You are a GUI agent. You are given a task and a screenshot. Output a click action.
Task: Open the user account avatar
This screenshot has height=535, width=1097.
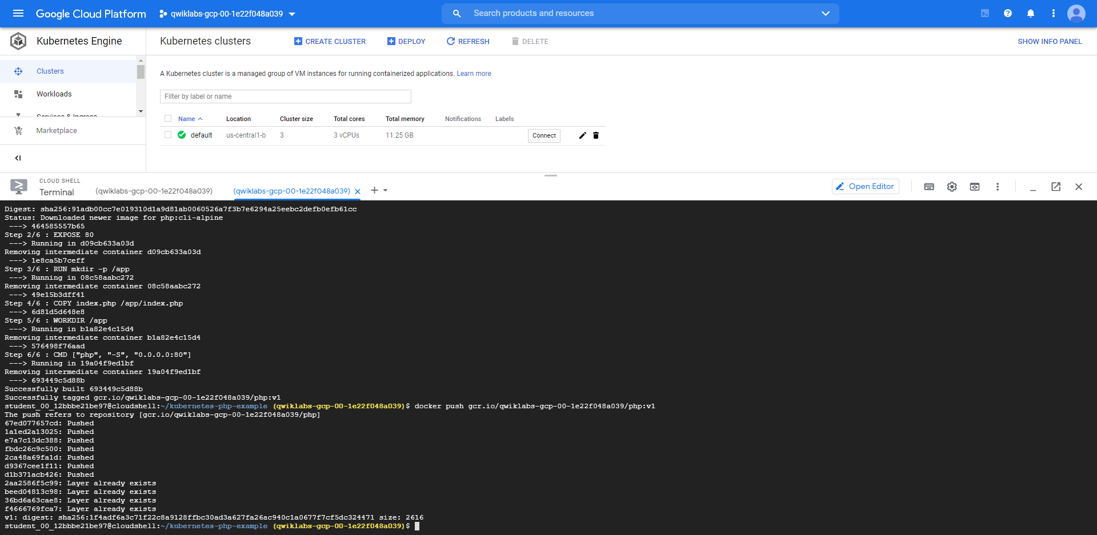1076,13
